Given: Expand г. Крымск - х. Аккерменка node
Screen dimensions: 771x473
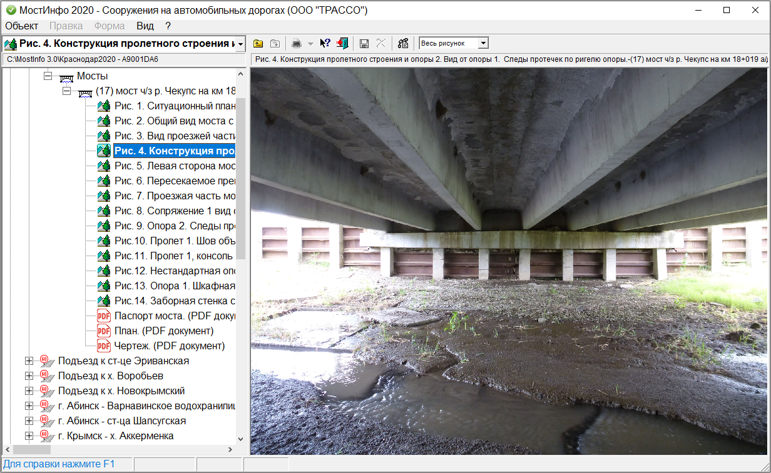Looking at the screenshot, I should tap(28, 436).
